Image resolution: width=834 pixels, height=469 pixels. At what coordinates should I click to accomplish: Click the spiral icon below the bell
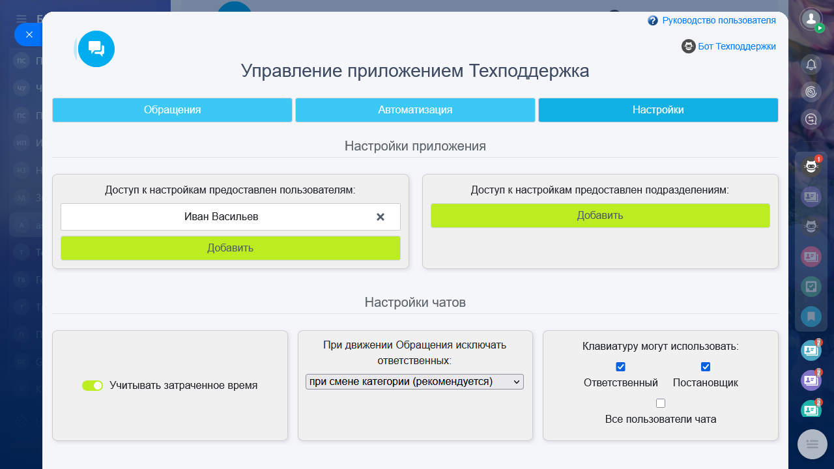pos(811,92)
